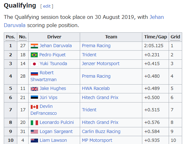Click the Russian flag next to Robert Shwartzman
The height and width of the screenshot is (144, 185).
[34, 73]
